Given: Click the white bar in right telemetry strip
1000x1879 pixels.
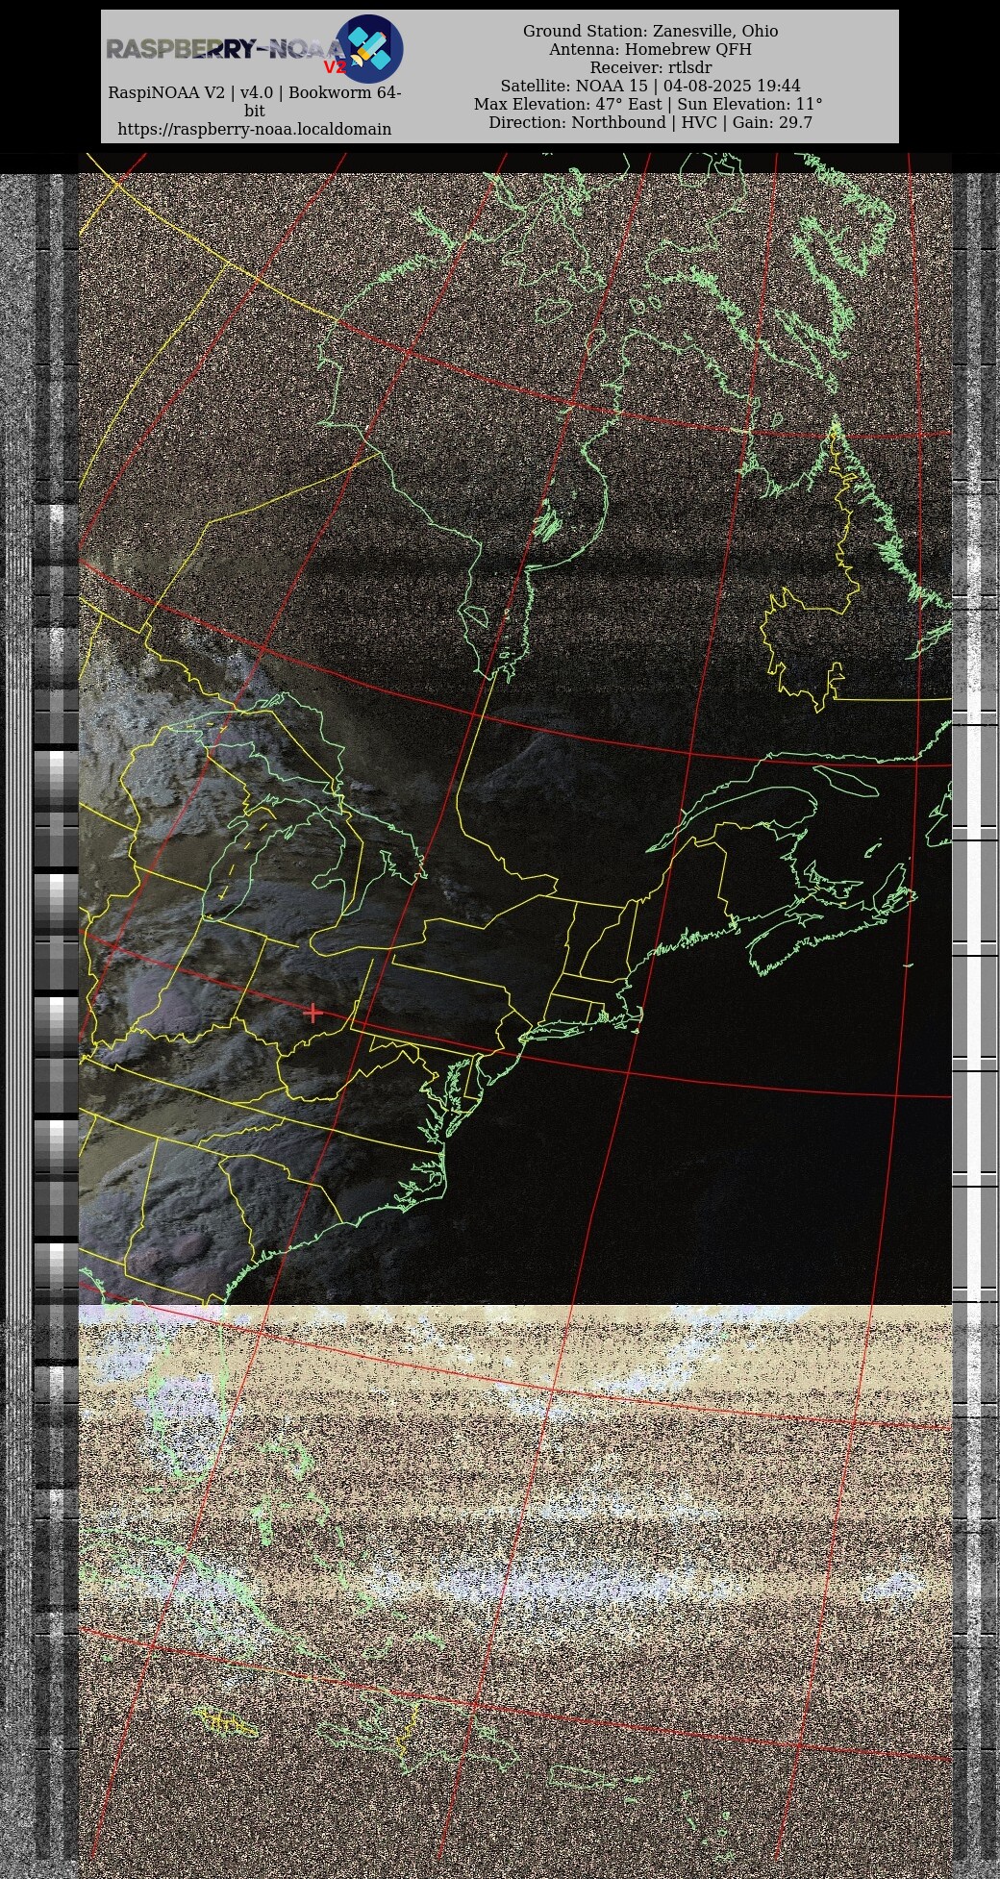Looking at the screenshot, I should (974, 1010).
